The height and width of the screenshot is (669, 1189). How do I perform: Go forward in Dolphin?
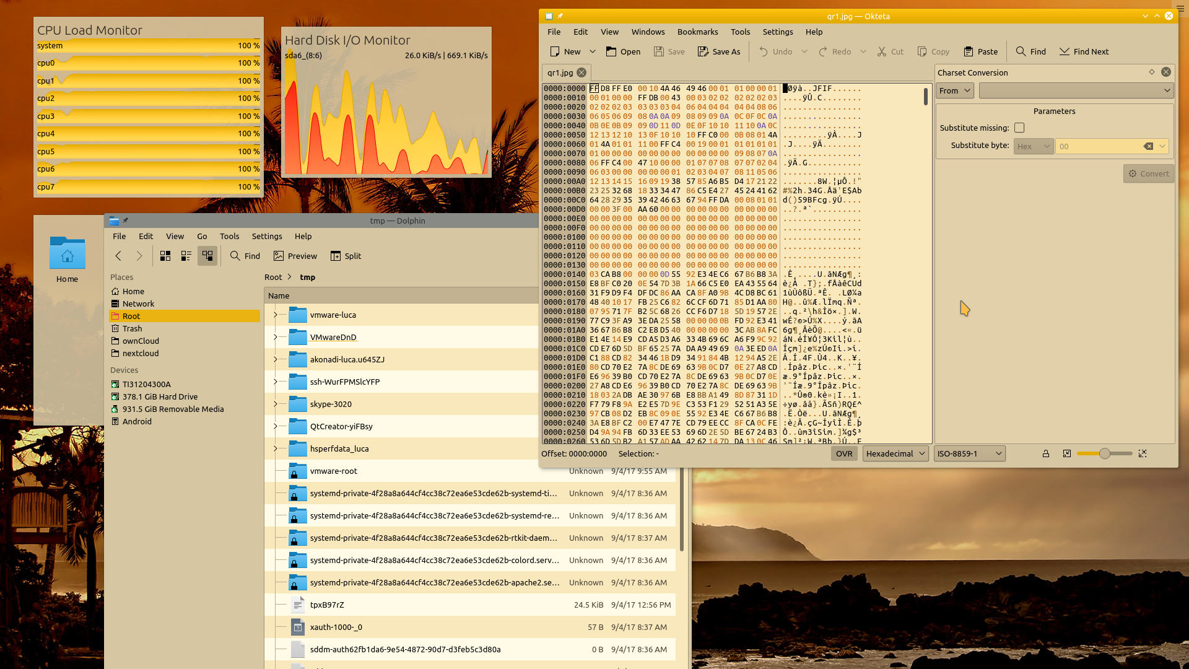[139, 256]
